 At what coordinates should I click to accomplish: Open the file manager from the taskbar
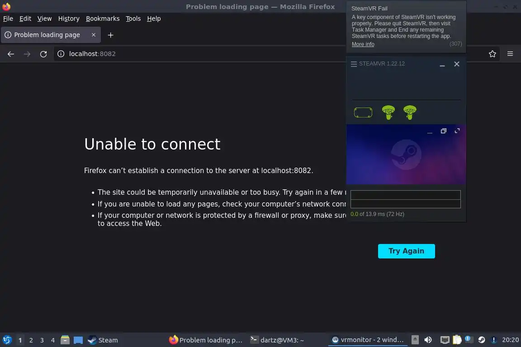(65, 340)
